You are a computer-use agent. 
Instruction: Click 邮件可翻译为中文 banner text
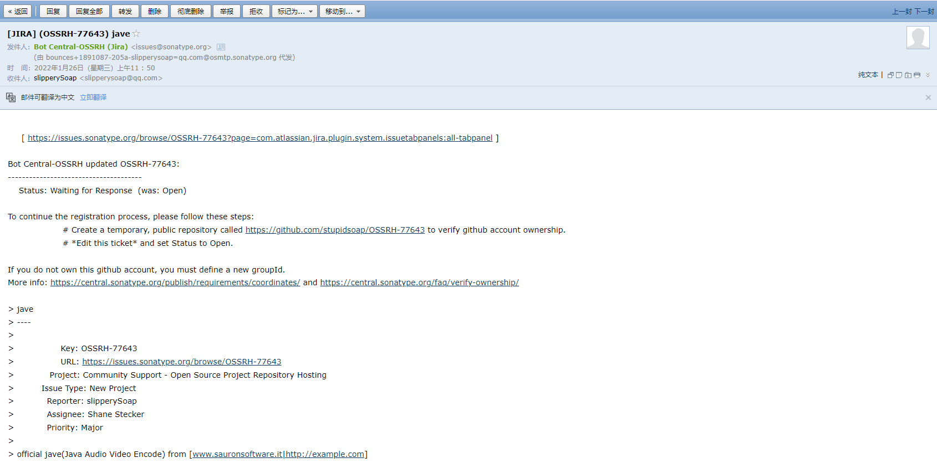tap(48, 97)
